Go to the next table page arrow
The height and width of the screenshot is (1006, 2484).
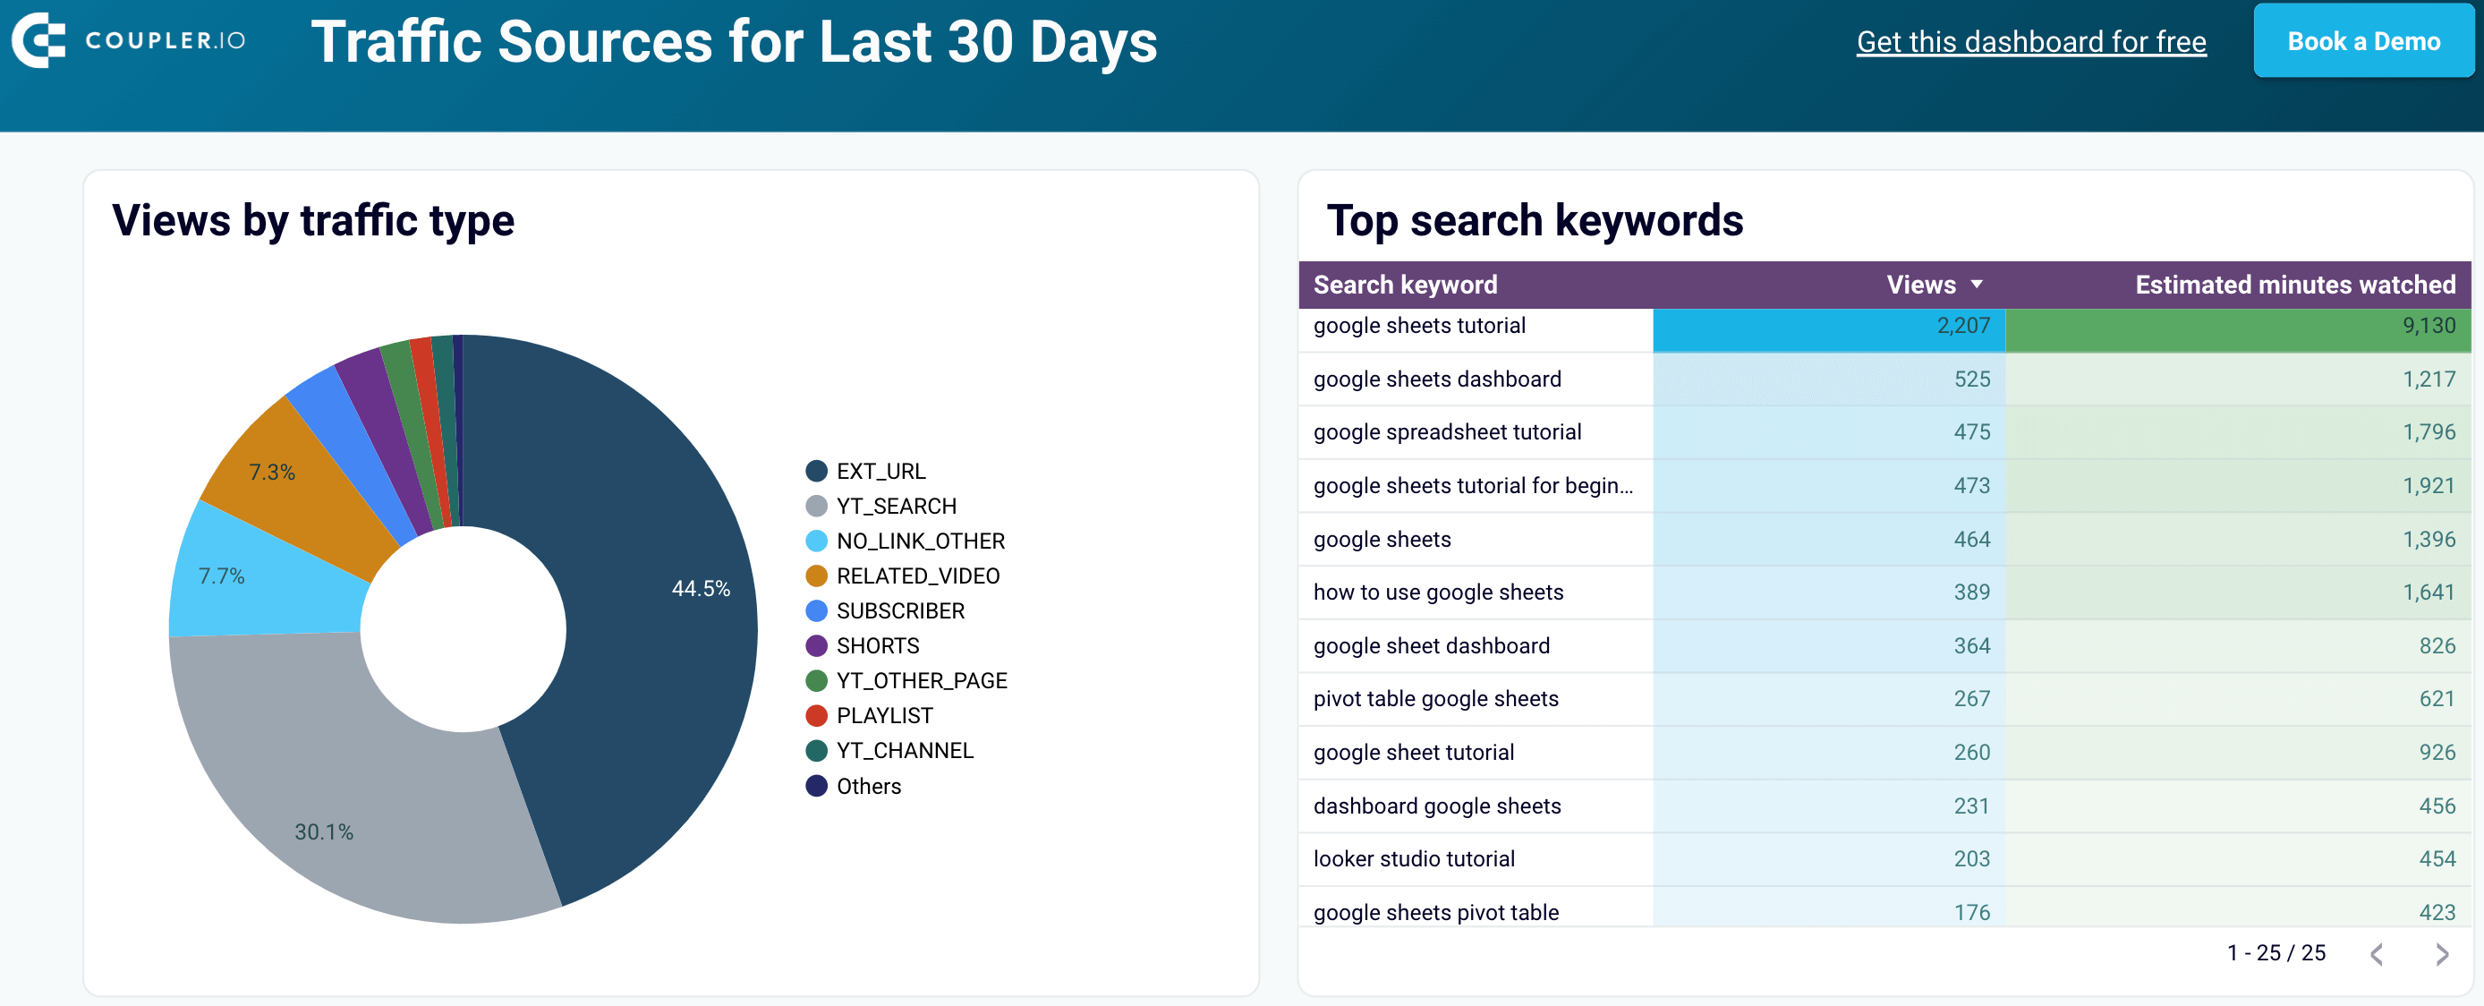pos(2442,954)
